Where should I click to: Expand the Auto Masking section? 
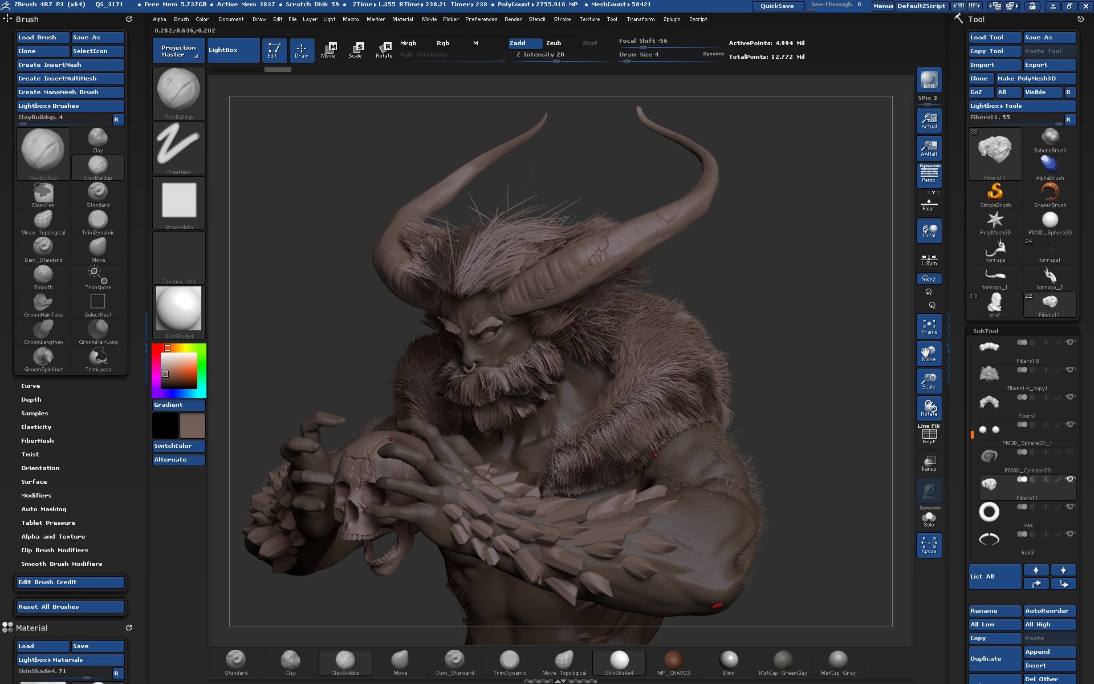pyautogui.click(x=44, y=509)
